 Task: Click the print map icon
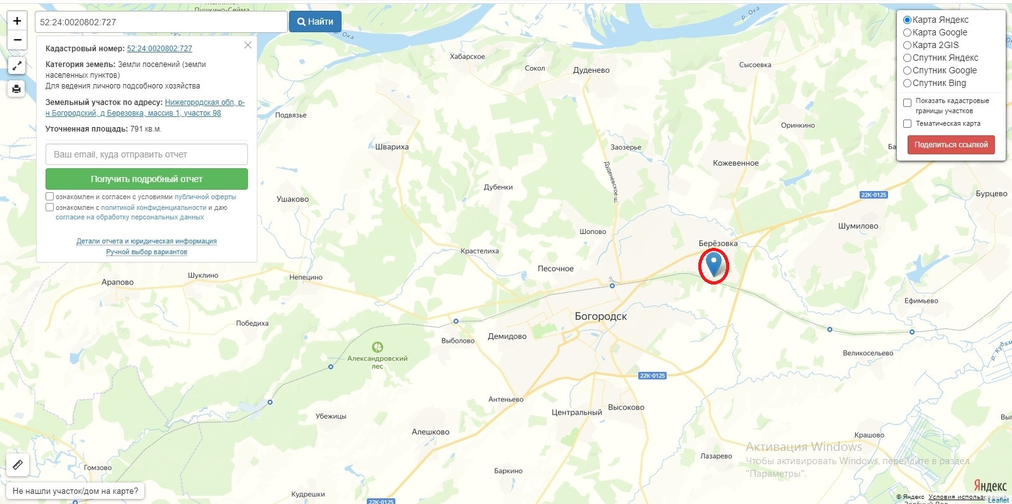pyautogui.click(x=16, y=89)
